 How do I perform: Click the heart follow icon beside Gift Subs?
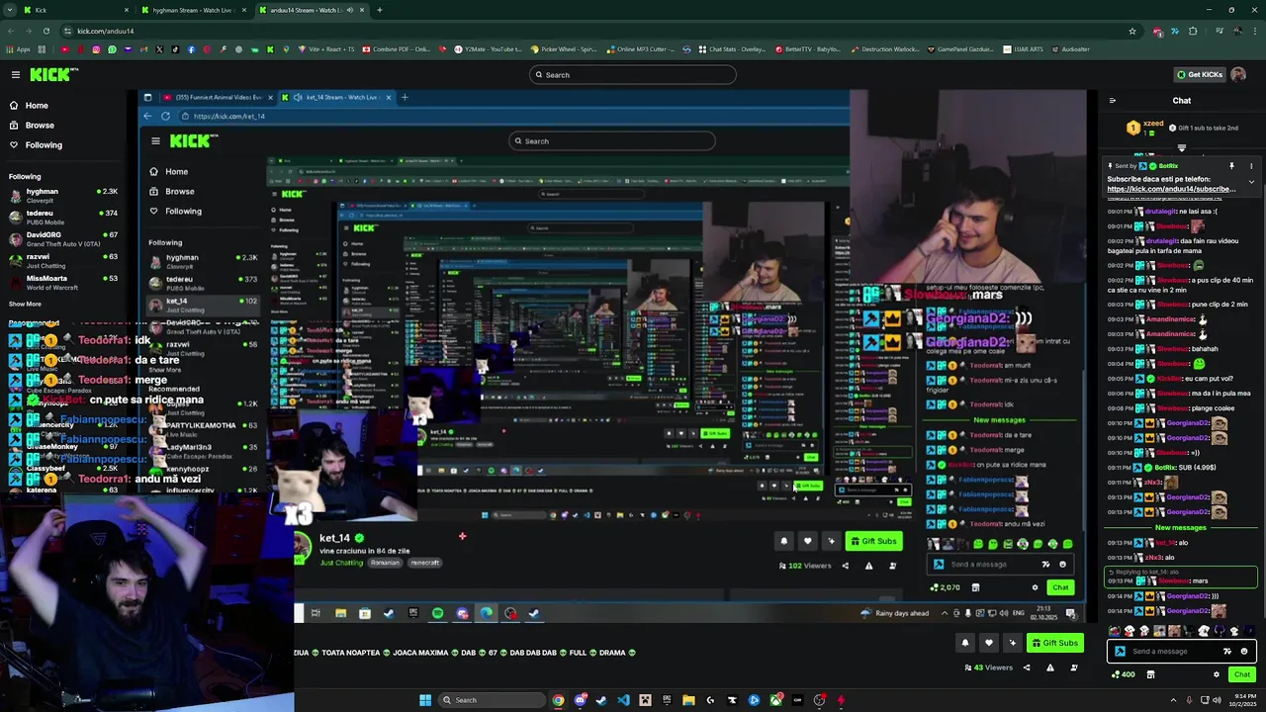point(988,643)
